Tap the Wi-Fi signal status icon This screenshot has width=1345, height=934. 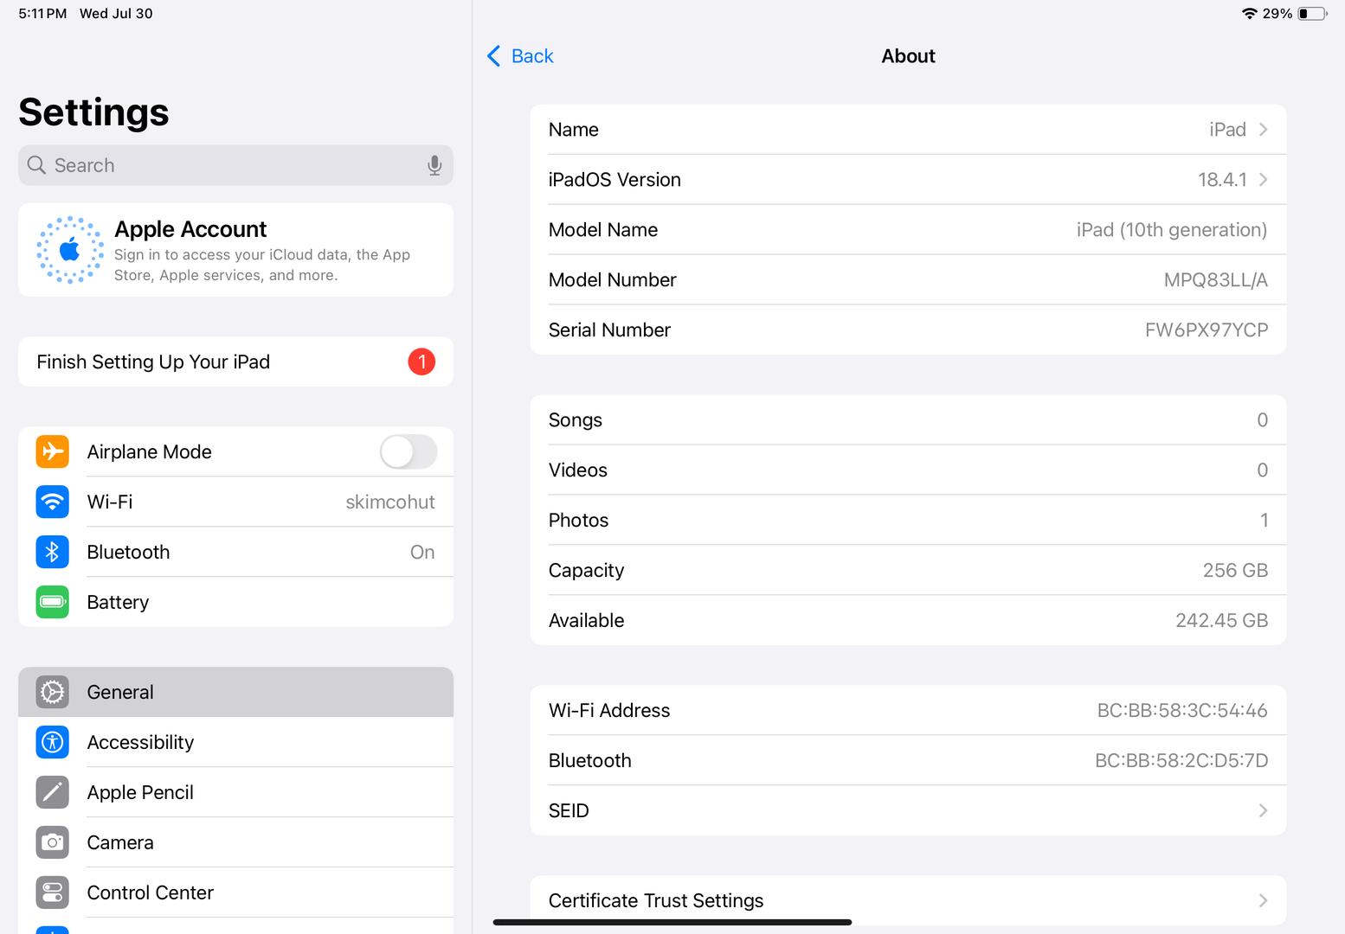[1249, 13]
